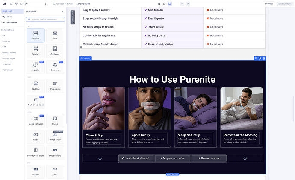Image resolution: width=295 pixels, height=180 pixels.
Task: Collapse the Quick add panel
Action: point(62,12)
